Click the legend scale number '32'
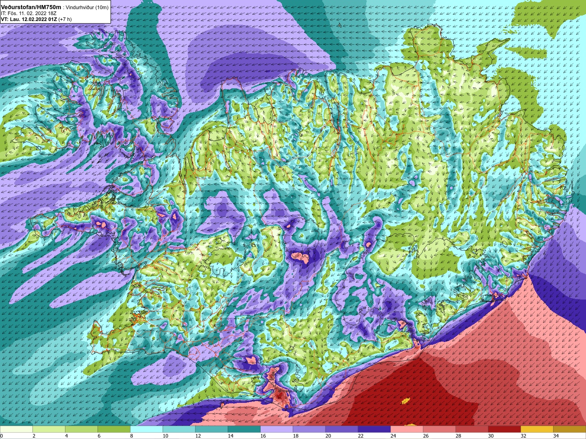This screenshot has height=439, width=586. (523, 436)
